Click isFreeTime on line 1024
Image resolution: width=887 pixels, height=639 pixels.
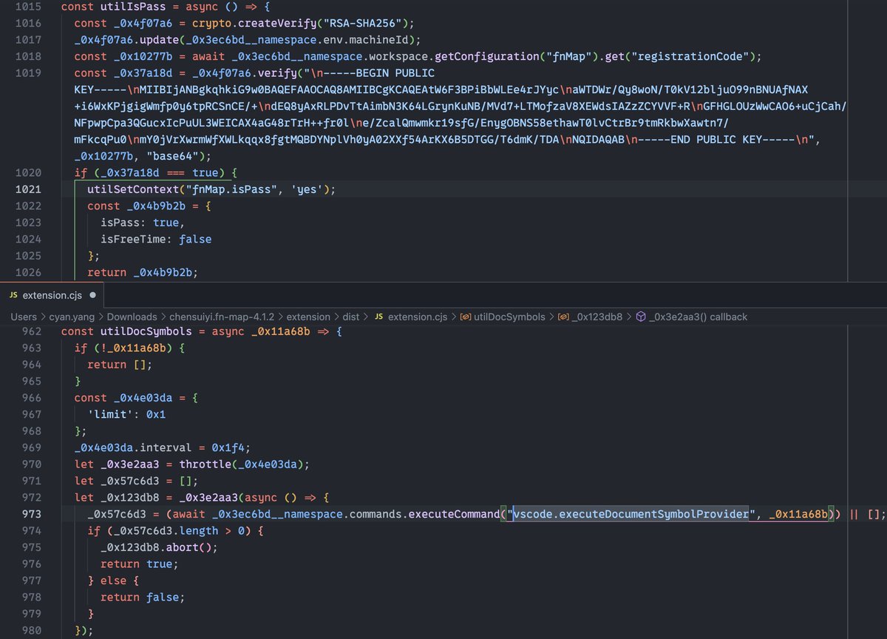point(134,239)
